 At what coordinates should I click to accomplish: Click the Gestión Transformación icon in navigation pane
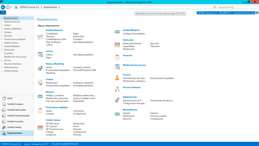click(4, 116)
